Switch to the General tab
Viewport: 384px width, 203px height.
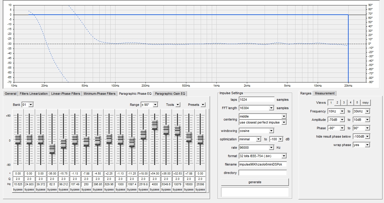(x=10, y=94)
